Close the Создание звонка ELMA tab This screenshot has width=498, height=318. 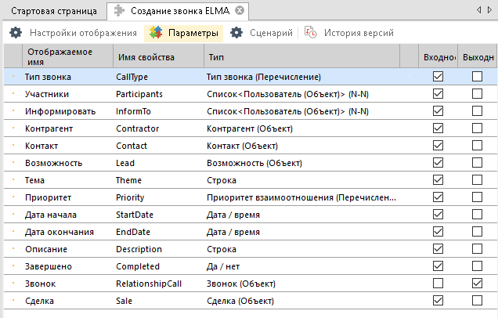click(240, 11)
